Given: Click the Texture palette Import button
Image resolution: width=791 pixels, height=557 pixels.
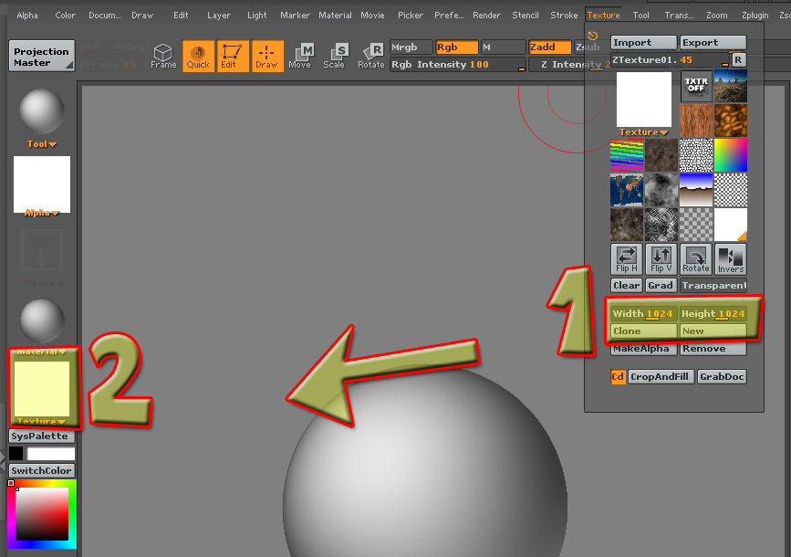Looking at the screenshot, I should tap(643, 43).
